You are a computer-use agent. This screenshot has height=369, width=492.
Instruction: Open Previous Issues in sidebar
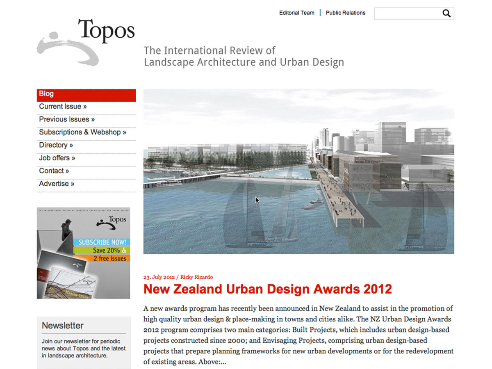86,121
